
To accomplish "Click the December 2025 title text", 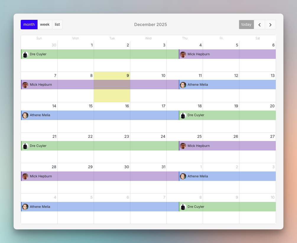I will pos(150,25).
